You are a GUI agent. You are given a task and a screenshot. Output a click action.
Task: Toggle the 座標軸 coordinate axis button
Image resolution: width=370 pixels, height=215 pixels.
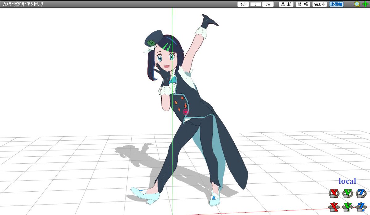[x=336, y=4]
